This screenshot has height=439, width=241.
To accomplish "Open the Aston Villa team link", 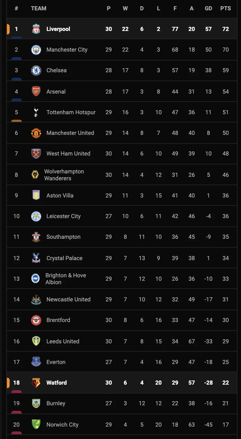I will [60, 195].
